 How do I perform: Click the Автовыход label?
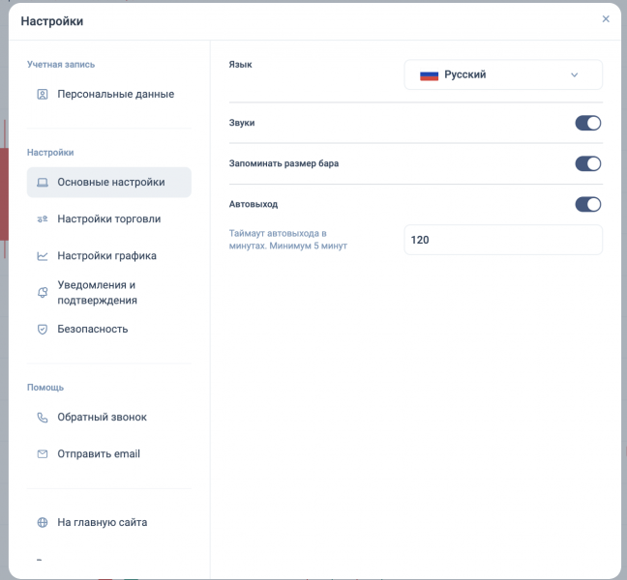pyautogui.click(x=254, y=204)
